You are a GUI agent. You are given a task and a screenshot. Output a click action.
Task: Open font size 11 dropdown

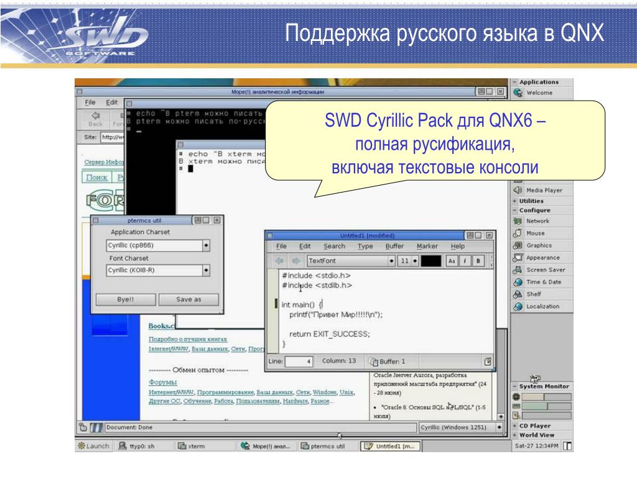pos(415,261)
